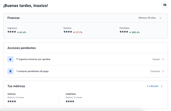
Task: Click the Perdidas 389.4% percentage
Action: coord(136,32)
